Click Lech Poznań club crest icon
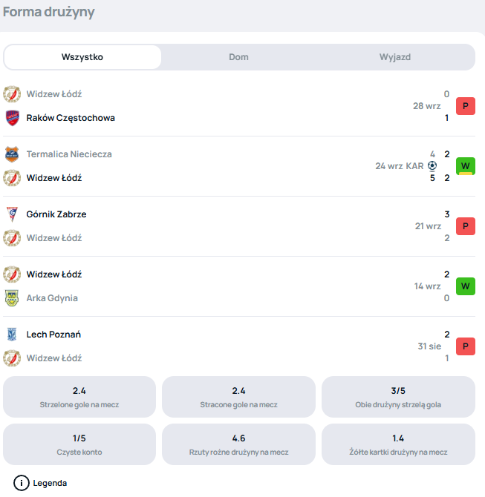Viewport: 485px width, 497px height. [x=12, y=335]
